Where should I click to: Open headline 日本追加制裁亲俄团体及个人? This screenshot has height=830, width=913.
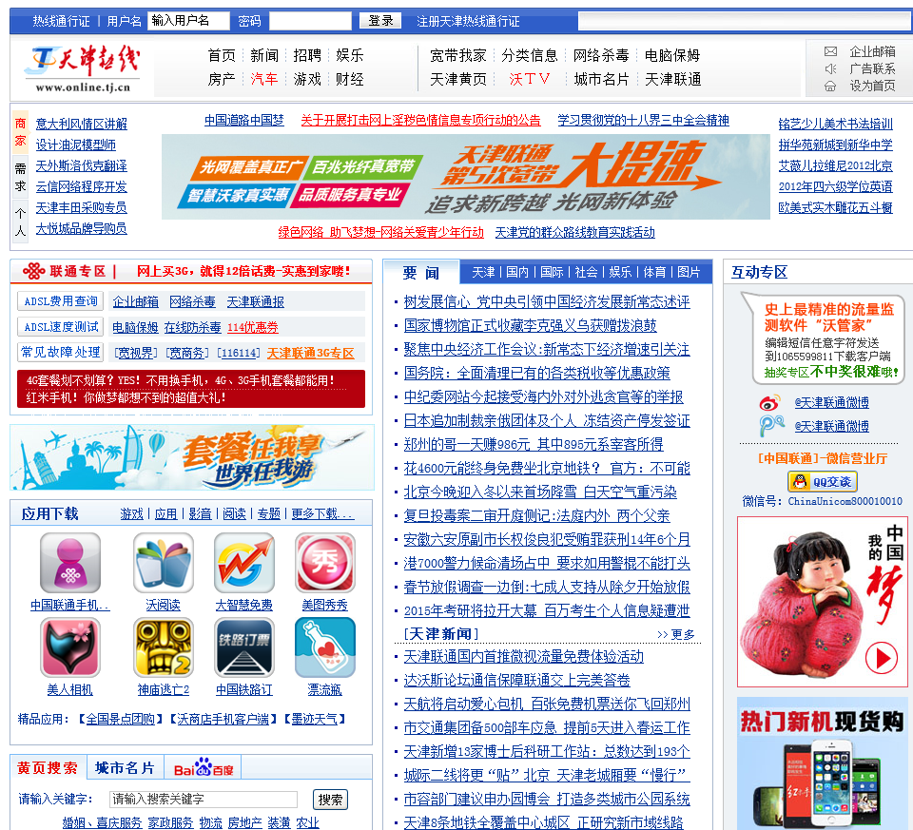tap(547, 420)
